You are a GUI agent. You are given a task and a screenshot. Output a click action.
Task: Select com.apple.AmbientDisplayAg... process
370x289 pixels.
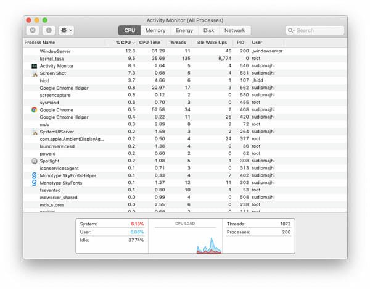tap(185, 139)
